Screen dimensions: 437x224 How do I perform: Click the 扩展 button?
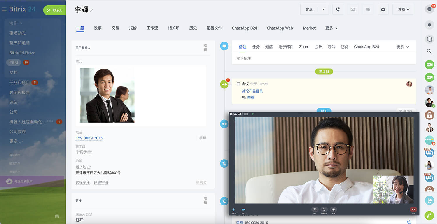tap(309, 9)
